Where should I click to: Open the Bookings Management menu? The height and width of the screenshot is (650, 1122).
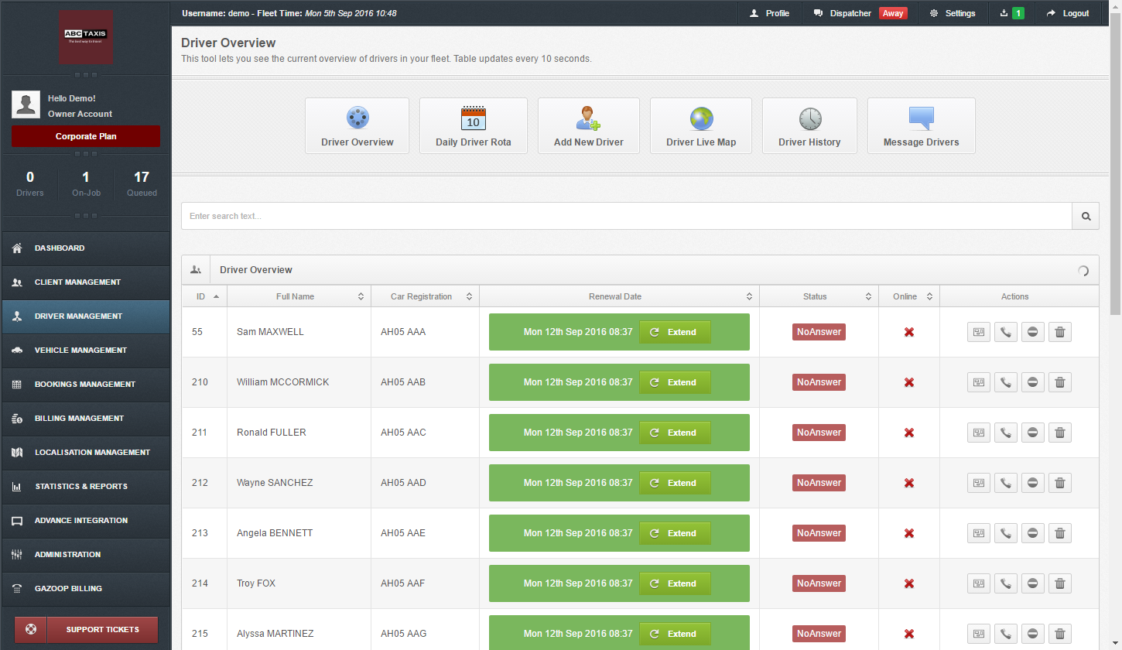pos(85,385)
